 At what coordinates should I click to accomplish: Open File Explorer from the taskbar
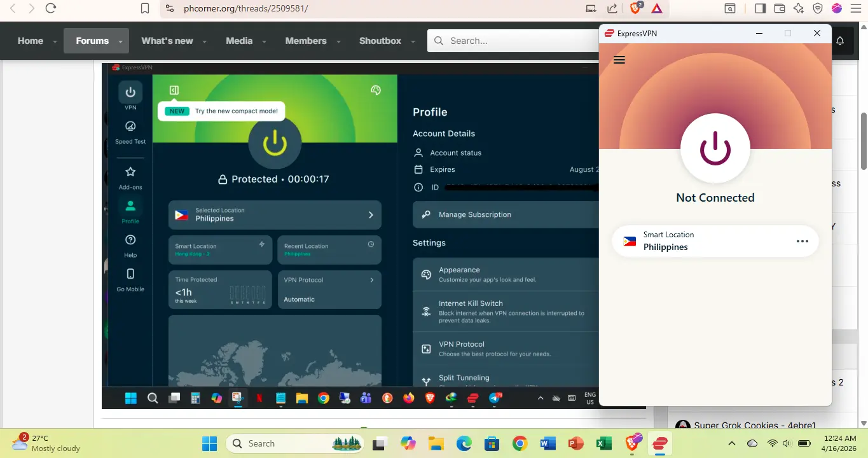(x=436, y=443)
